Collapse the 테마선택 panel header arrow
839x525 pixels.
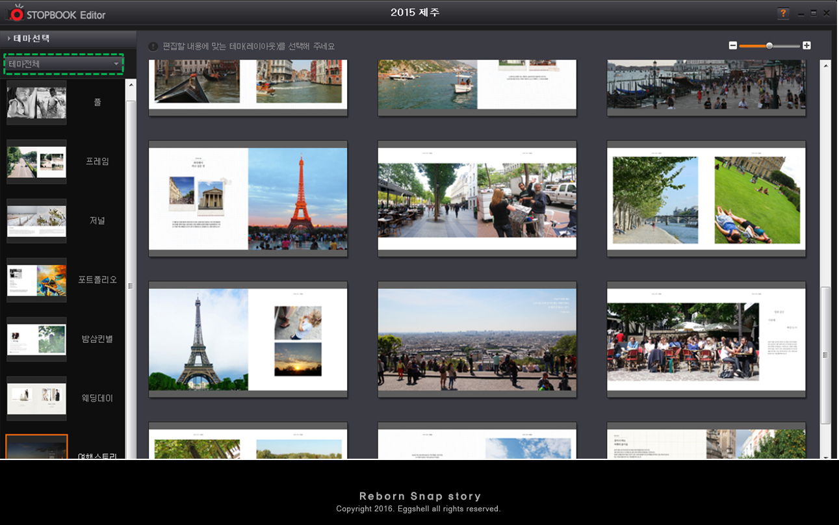8,38
